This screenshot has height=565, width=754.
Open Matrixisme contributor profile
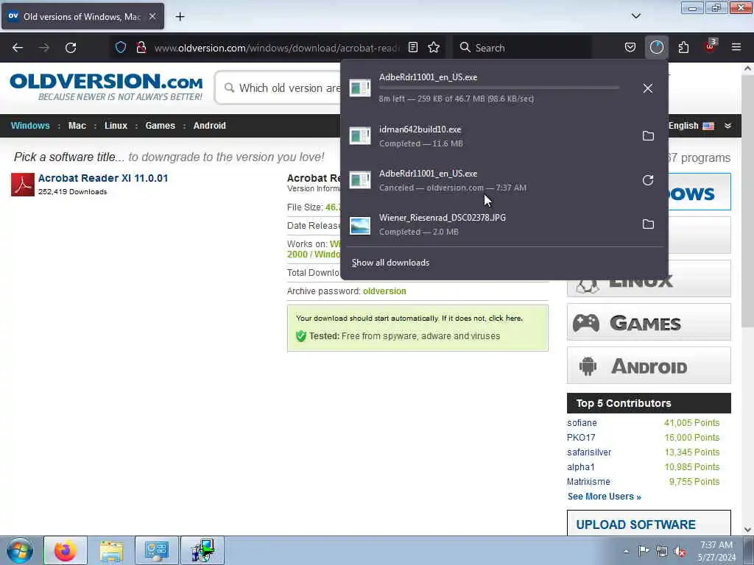[588, 481]
